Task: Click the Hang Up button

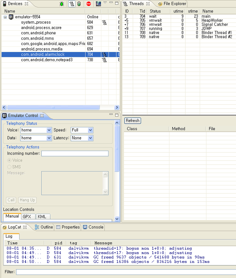Action: click(x=27, y=200)
